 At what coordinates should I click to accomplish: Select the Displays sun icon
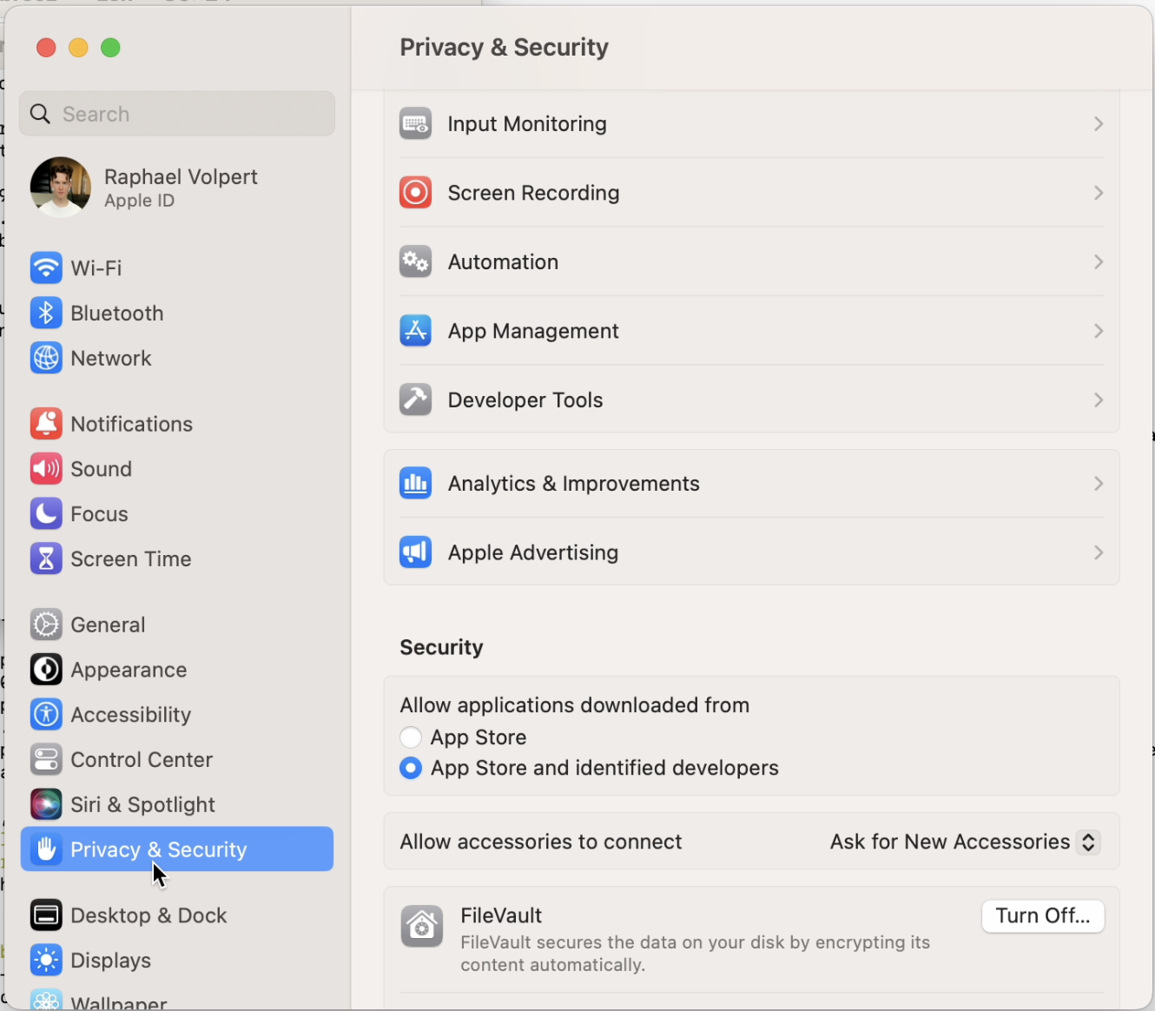(x=46, y=961)
